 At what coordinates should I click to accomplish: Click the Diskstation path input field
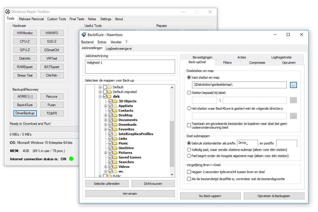(239, 85)
